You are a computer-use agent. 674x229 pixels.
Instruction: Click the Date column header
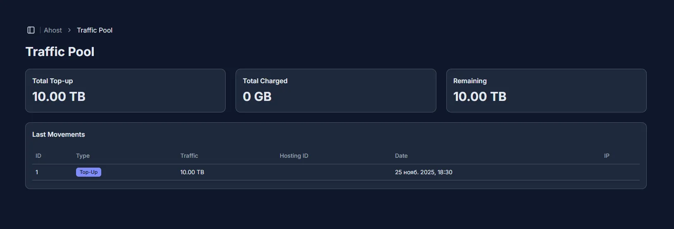click(401, 156)
